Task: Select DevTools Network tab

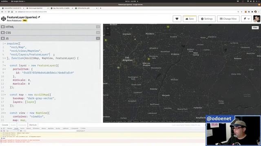Action: click(29, 129)
